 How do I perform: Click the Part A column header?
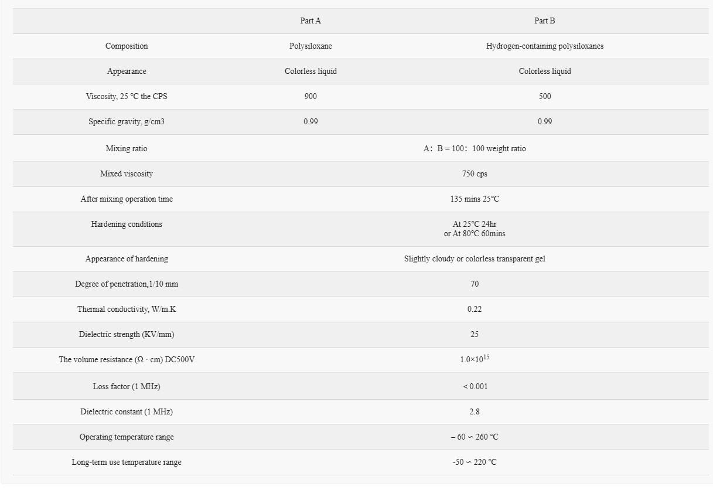click(x=311, y=21)
